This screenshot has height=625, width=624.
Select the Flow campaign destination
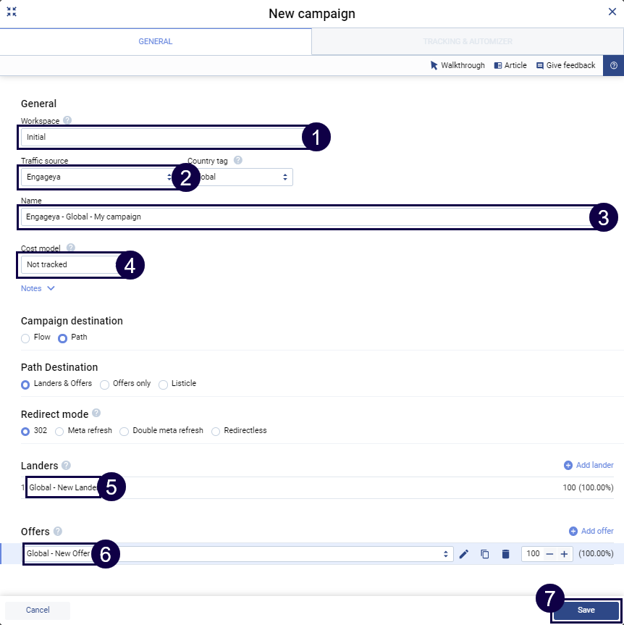(x=26, y=337)
